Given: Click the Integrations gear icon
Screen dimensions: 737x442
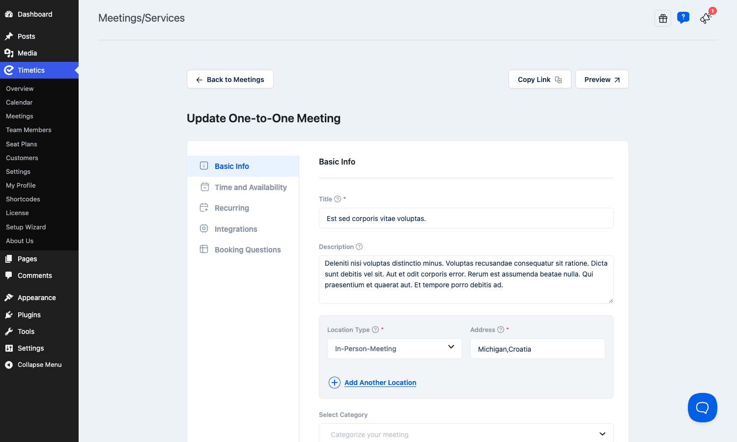Looking at the screenshot, I should pyautogui.click(x=204, y=228).
